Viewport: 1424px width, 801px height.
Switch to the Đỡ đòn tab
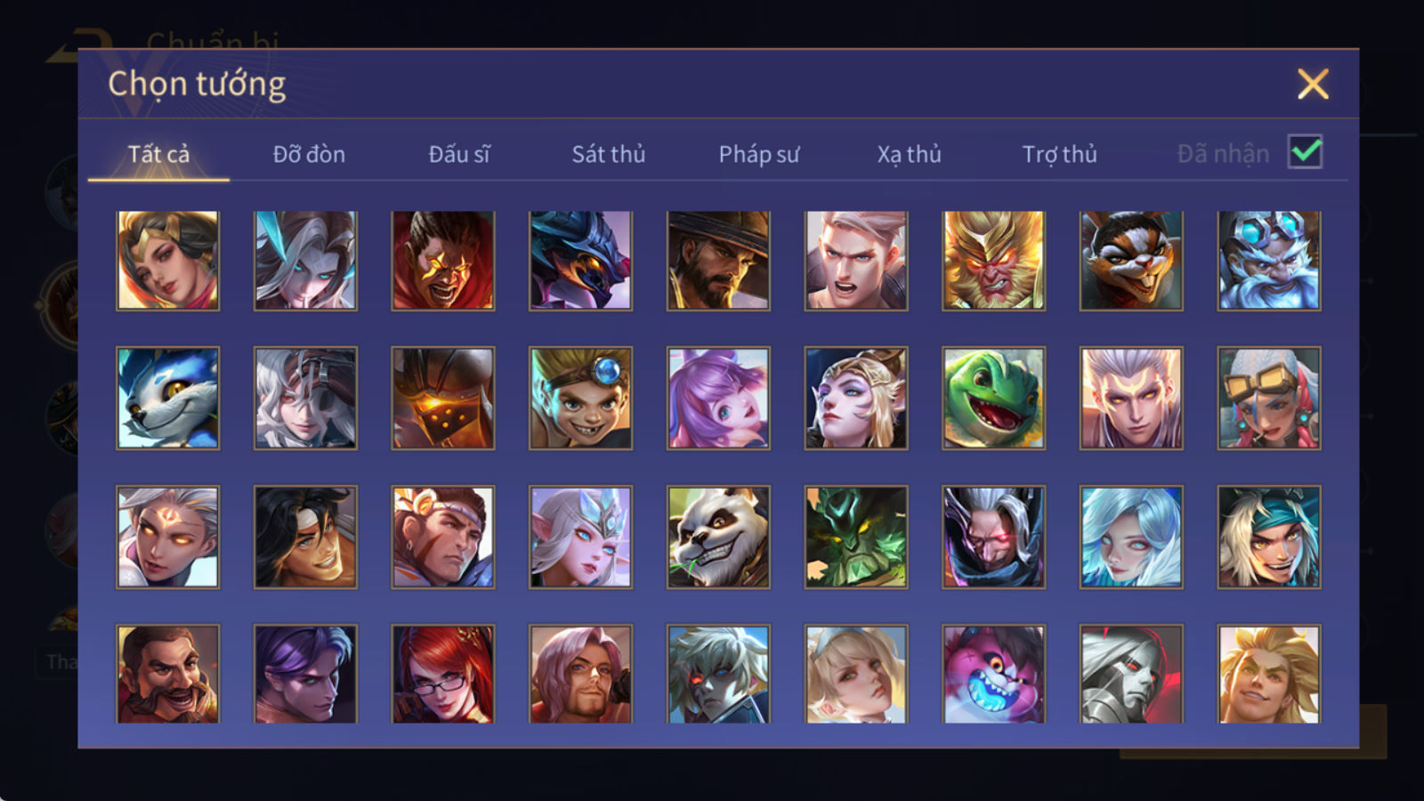pyautogui.click(x=309, y=154)
